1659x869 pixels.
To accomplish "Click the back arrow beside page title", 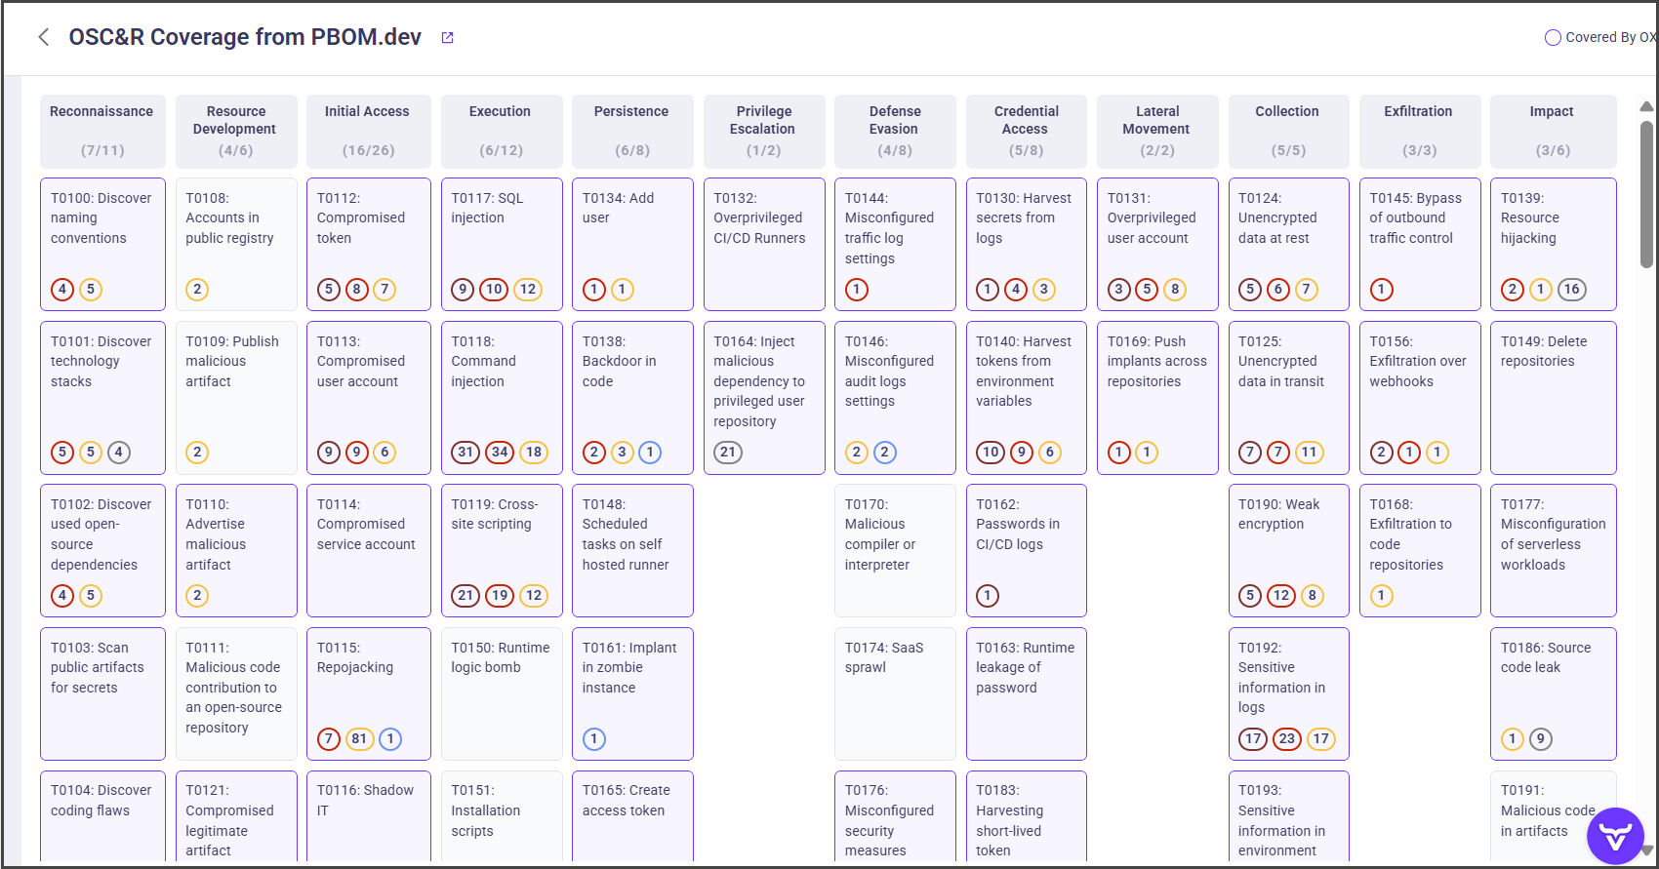I will 43,37.
